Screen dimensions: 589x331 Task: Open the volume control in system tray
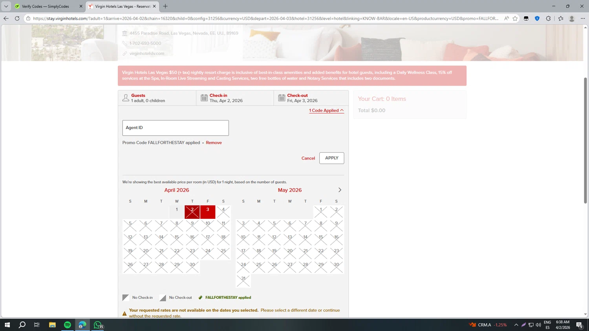pos(538,325)
